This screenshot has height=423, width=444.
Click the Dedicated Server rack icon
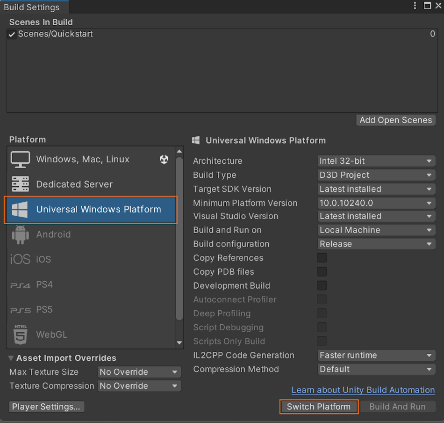20,184
